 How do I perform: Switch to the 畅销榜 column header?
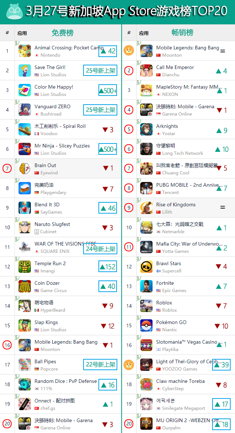182,33
